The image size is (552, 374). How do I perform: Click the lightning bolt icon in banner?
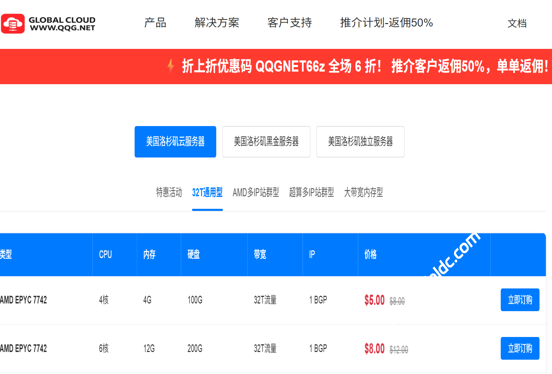[170, 66]
